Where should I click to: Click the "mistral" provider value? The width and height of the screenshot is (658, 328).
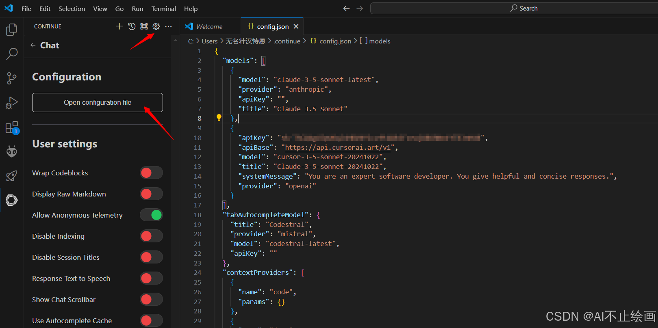click(x=295, y=234)
